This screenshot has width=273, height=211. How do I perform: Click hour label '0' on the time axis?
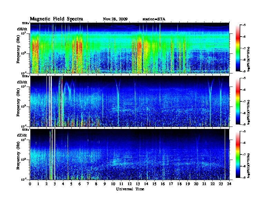(x=30, y=184)
